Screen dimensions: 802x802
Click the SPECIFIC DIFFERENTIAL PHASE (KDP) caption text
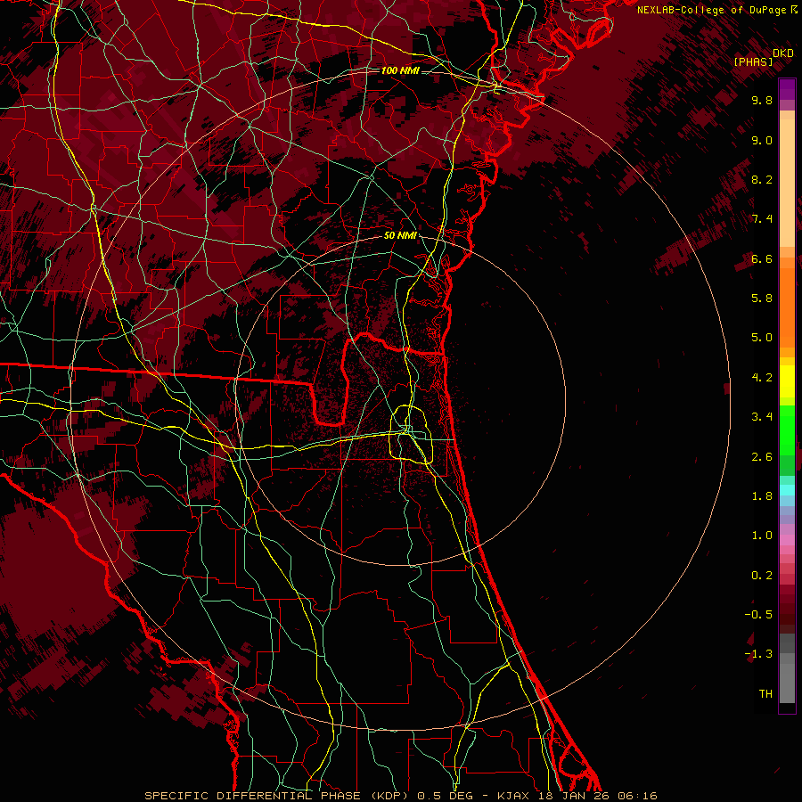pos(276,796)
